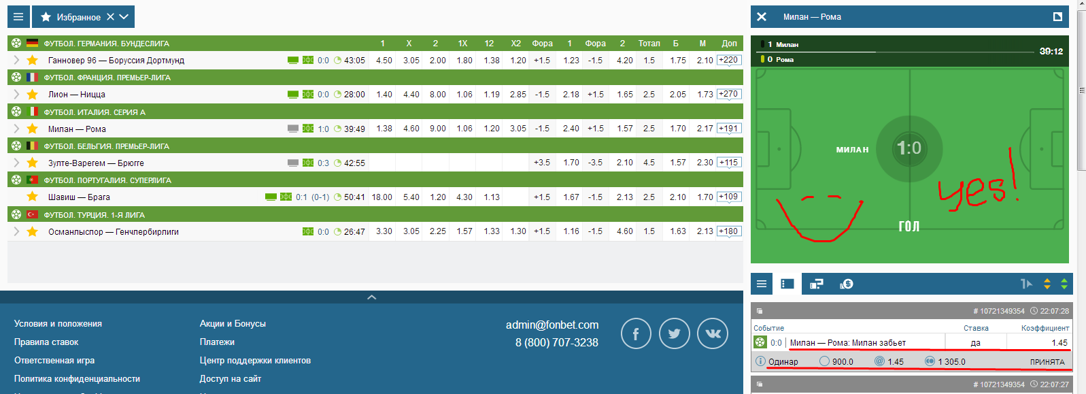Click the orange up-down arrows icon
The width and height of the screenshot is (1086, 394).
click(x=1047, y=284)
